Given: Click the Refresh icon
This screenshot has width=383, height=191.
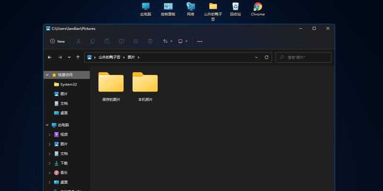Looking at the screenshot, I should click(x=267, y=57).
